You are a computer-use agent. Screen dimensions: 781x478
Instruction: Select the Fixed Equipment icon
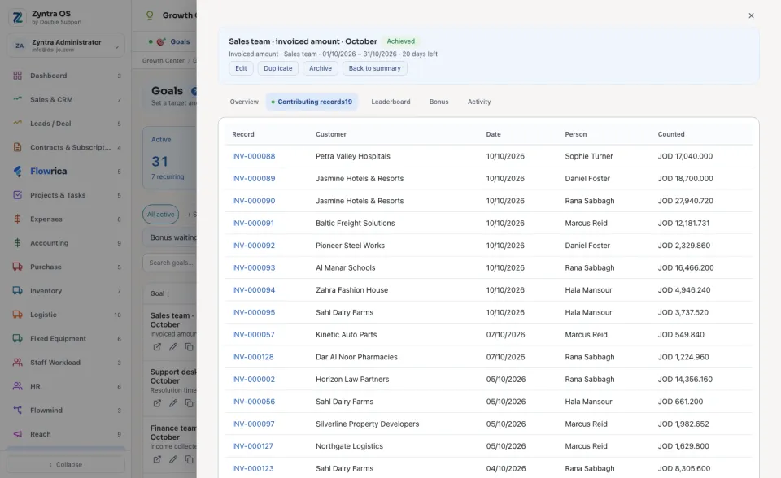(x=17, y=338)
